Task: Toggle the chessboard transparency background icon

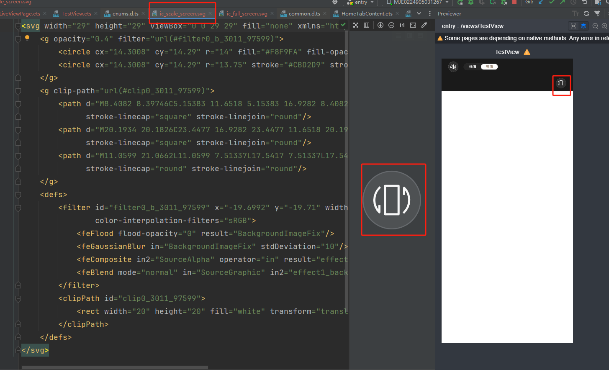Action: pos(356,25)
